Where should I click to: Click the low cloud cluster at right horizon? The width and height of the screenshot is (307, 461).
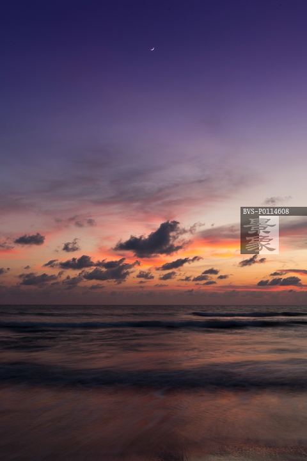(279, 281)
